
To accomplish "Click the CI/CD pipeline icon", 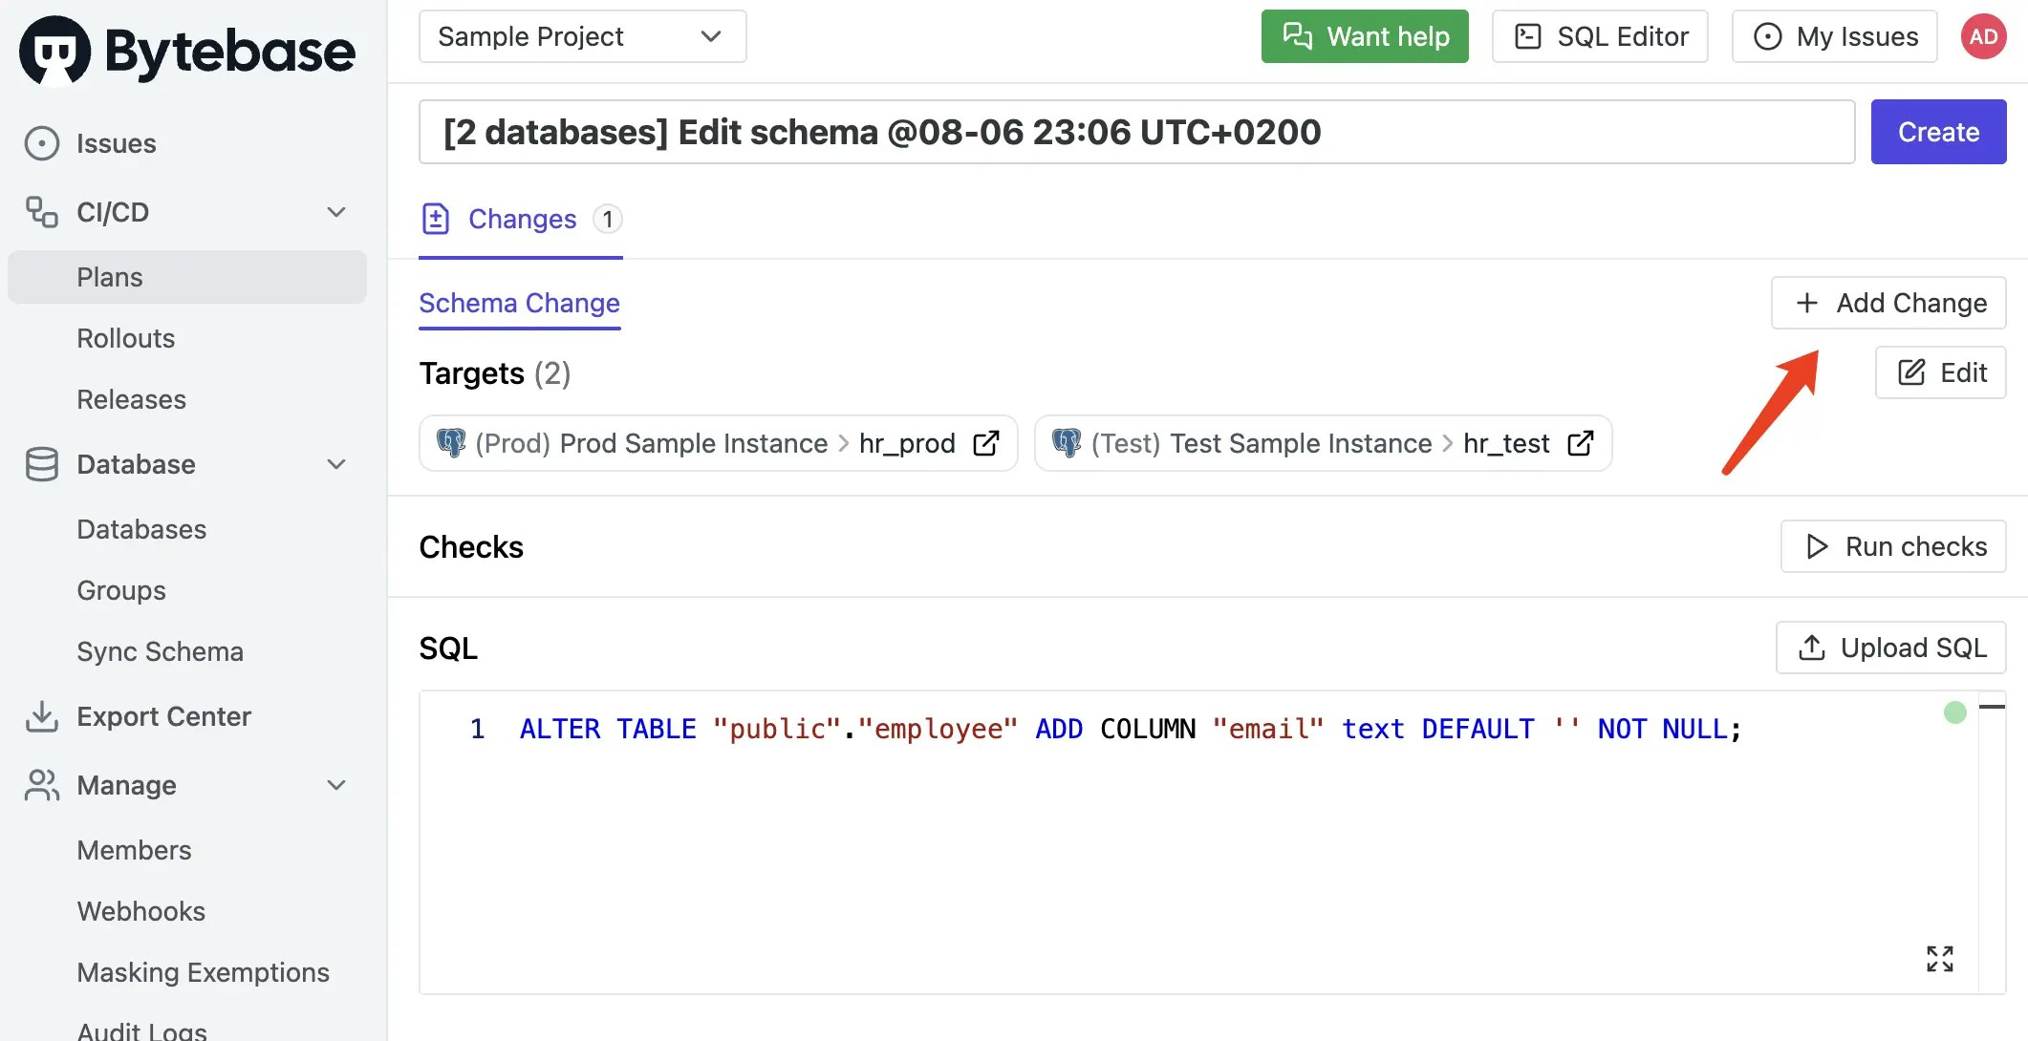I will click(42, 212).
